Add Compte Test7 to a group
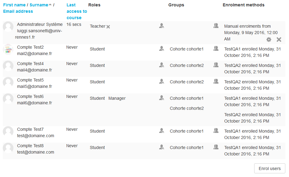Viewport: 289px width, 177px height. [216, 131]
